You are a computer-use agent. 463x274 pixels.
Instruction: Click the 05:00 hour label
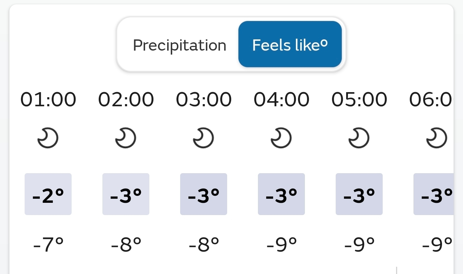[x=359, y=99]
